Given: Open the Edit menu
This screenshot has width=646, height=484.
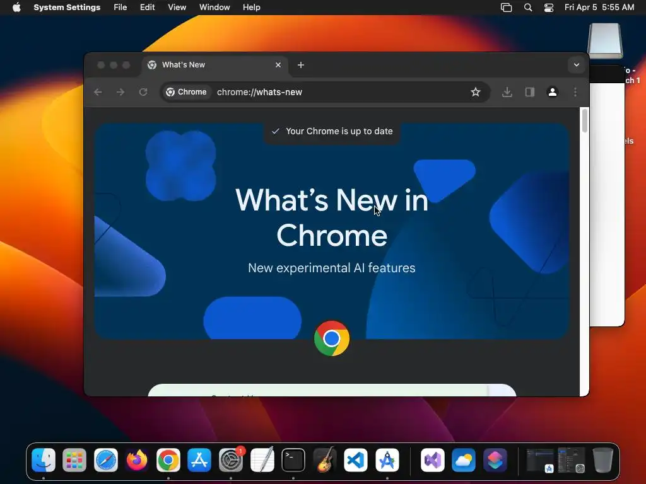Looking at the screenshot, I should tap(147, 8).
